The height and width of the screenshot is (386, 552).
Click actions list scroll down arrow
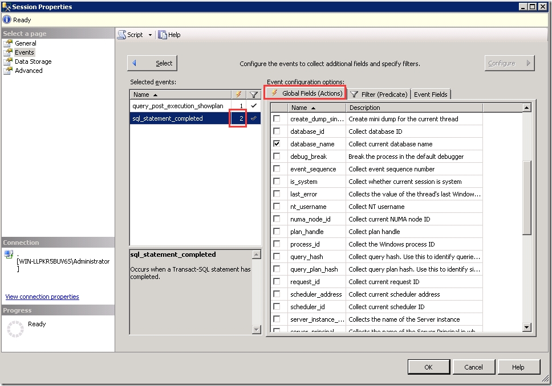click(527, 327)
